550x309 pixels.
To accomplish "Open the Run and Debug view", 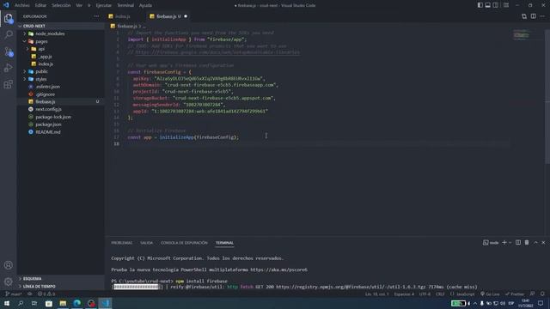I will point(9,68).
